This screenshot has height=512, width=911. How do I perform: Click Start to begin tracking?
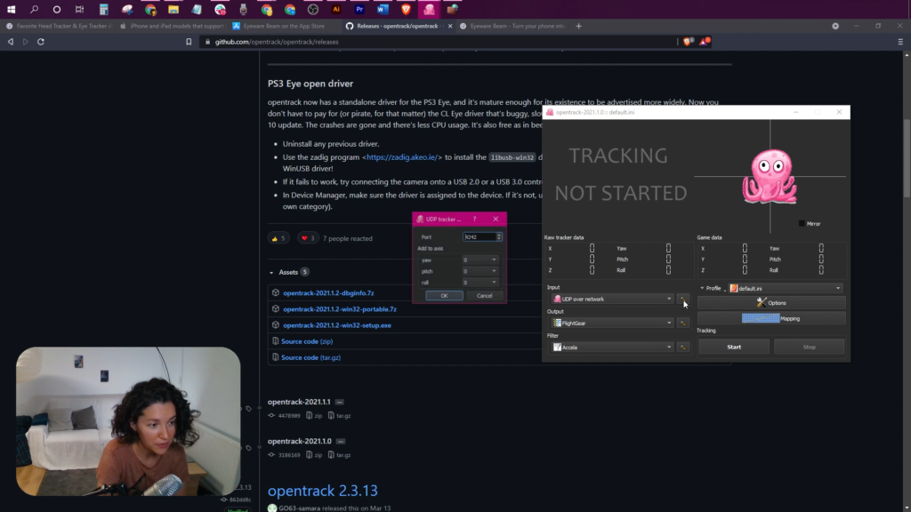pyautogui.click(x=734, y=348)
